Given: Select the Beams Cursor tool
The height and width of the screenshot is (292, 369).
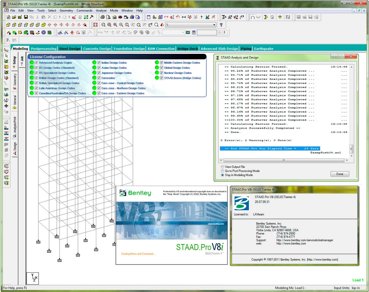Looking at the screenshot, I should pyautogui.click(x=6, y=56).
